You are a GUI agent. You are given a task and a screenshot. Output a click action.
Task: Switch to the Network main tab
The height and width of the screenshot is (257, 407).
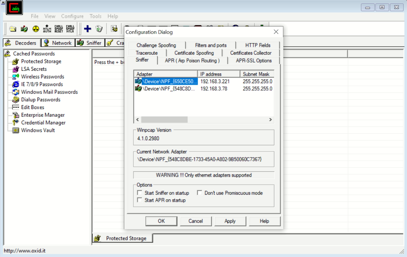[58, 43]
